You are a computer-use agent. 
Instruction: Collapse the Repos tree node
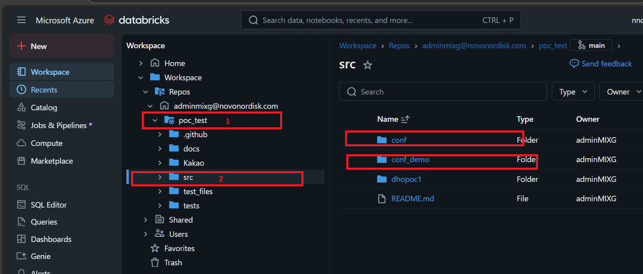click(145, 92)
